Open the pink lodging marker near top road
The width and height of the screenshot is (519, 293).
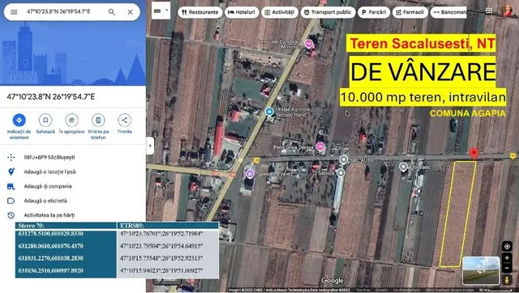coord(308,44)
